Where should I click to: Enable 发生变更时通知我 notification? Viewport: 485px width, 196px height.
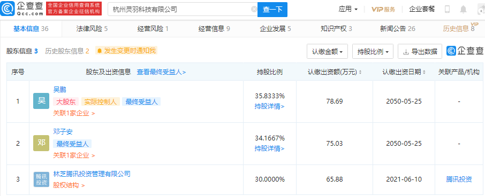126,51
